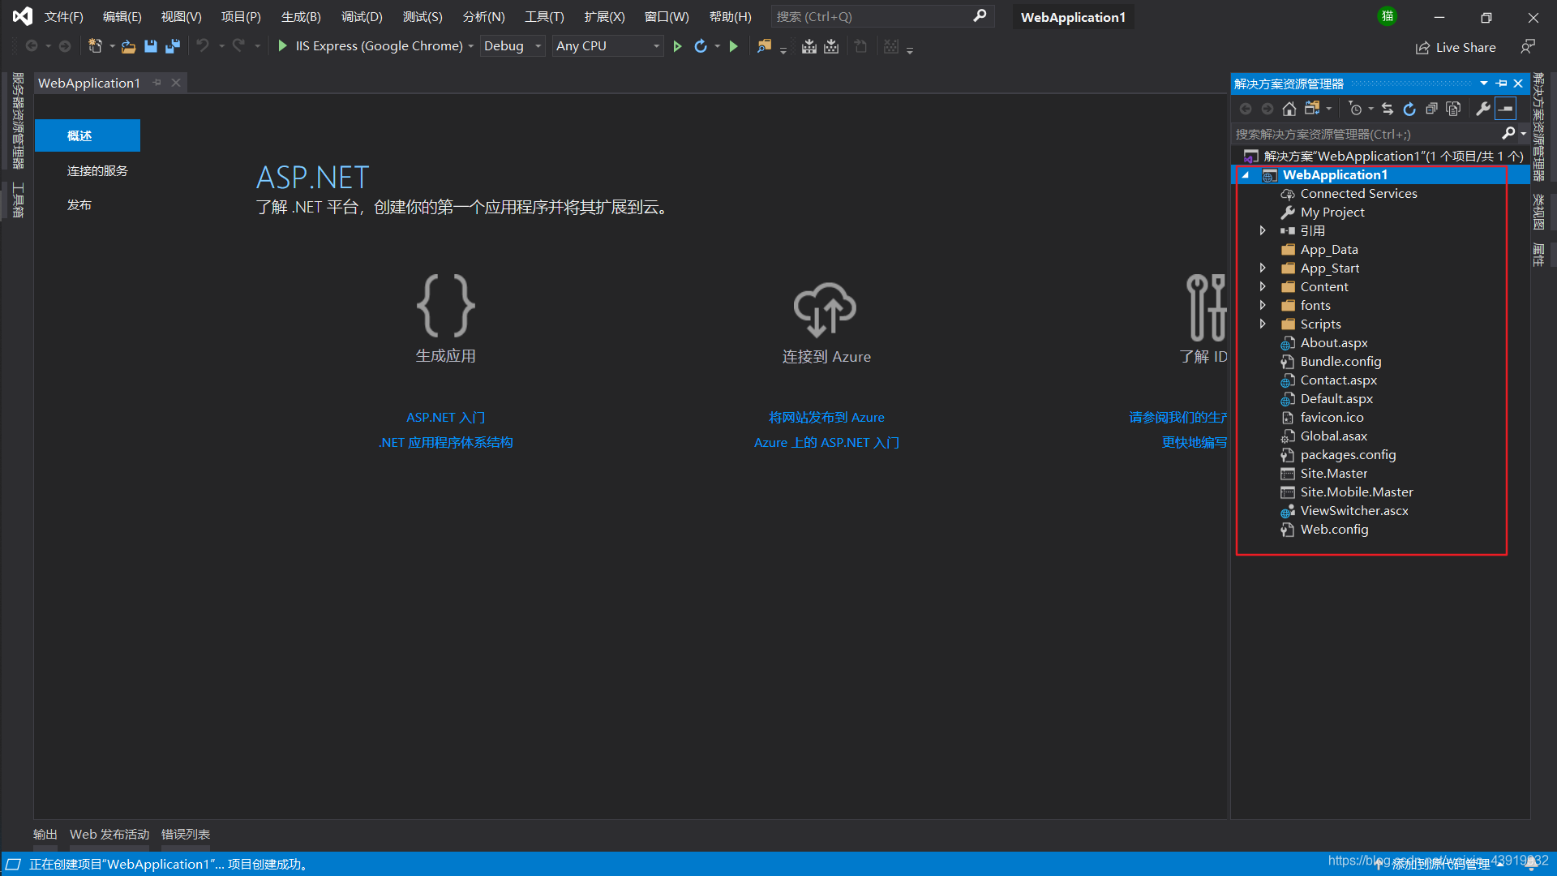Click the Web.config file entry
This screenshot has height=876, width=1557.
(x=1335, y=528)
